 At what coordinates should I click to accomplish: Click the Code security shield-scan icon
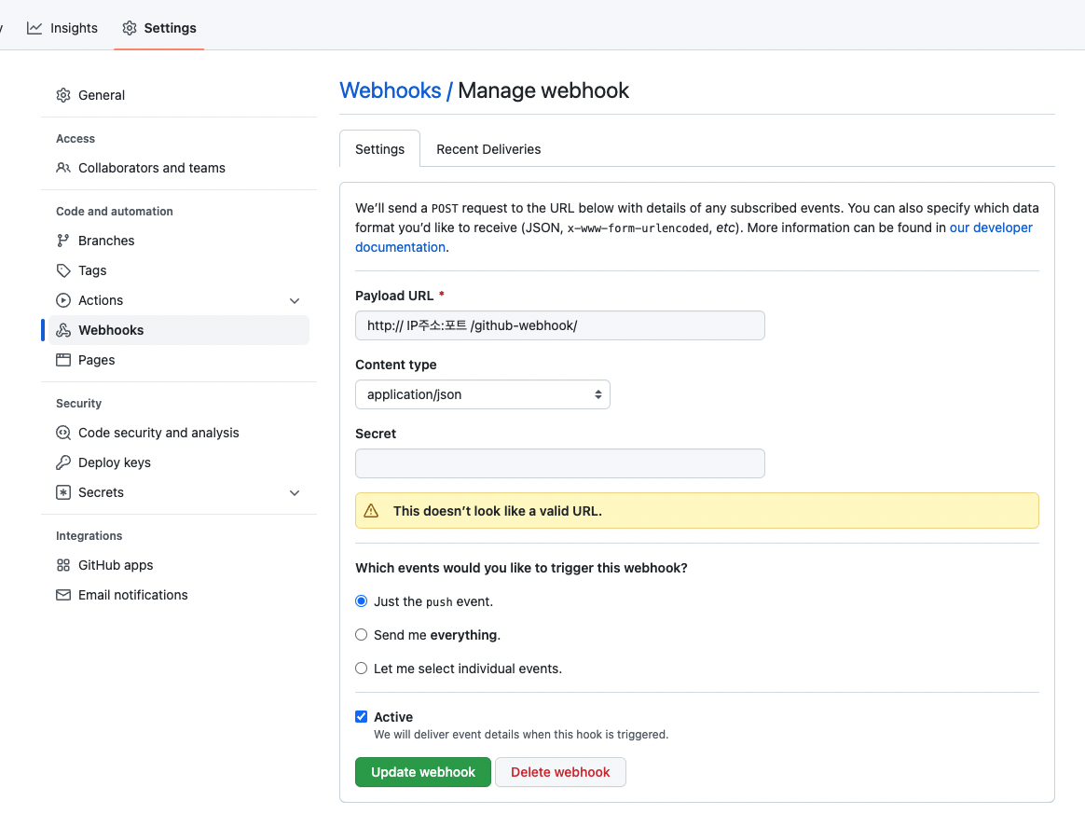click(x=63, y=433)
